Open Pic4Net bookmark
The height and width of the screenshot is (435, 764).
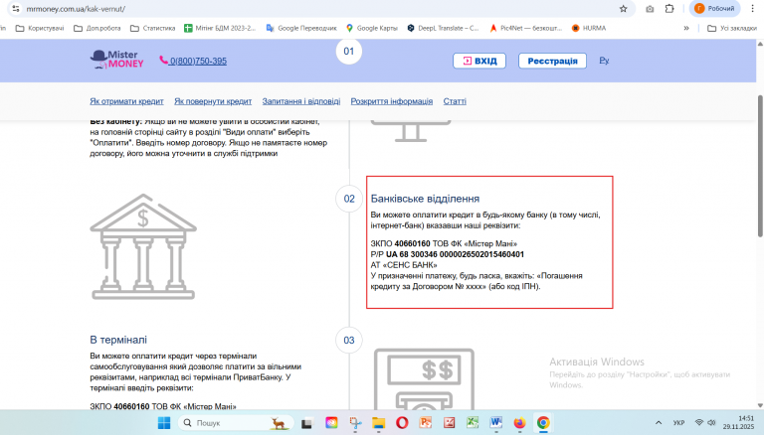coord(525,28)
